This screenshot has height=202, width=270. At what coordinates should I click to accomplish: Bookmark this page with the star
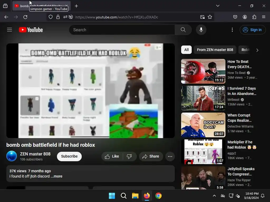210,17
